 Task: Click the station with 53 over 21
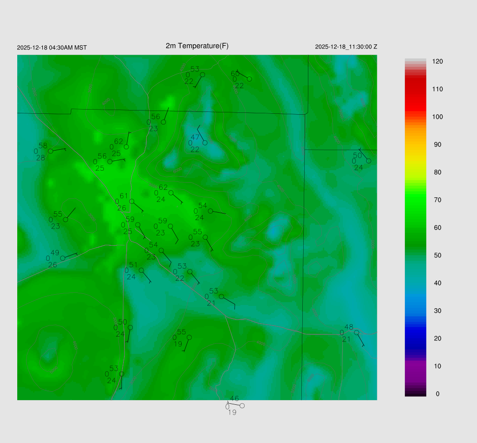point(221,297)
